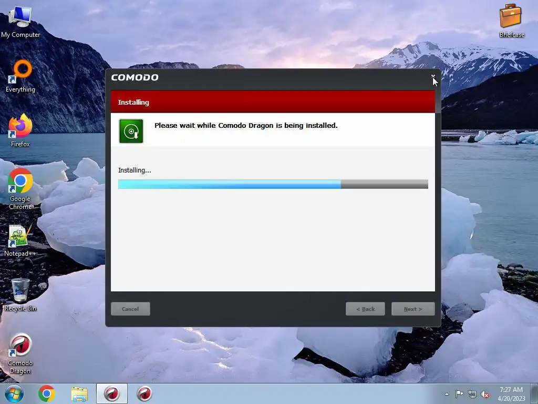Open the Windows Start menu orb

(x=14, y=393)
